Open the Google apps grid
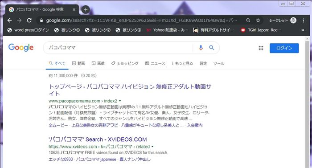Image resolution: width=312 pixels, height=168 pixels. click(261, 48)
